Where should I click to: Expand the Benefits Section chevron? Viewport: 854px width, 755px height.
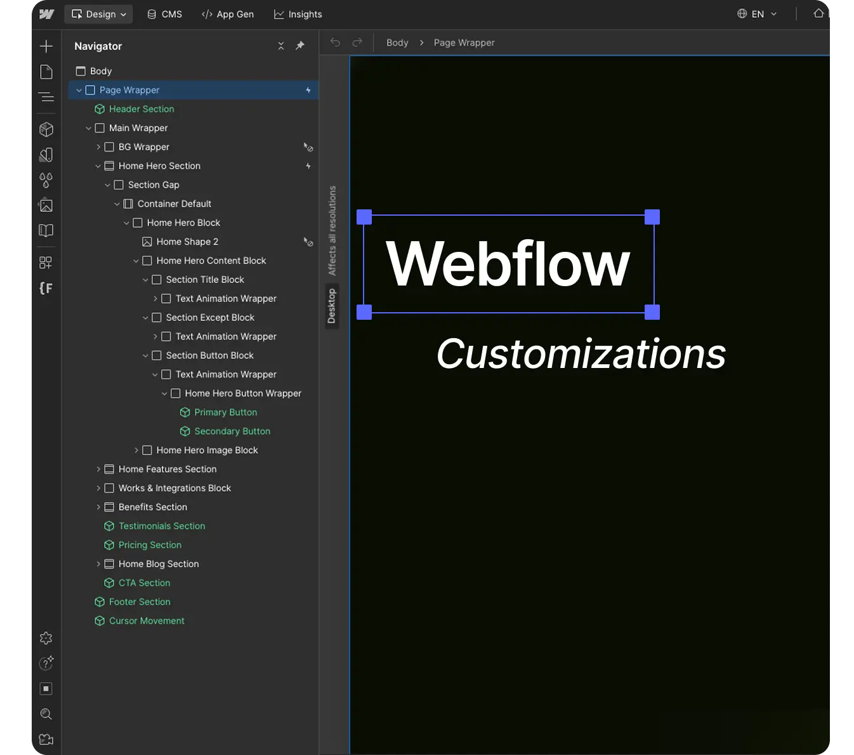pyautogui.click(x=98, y=508)
